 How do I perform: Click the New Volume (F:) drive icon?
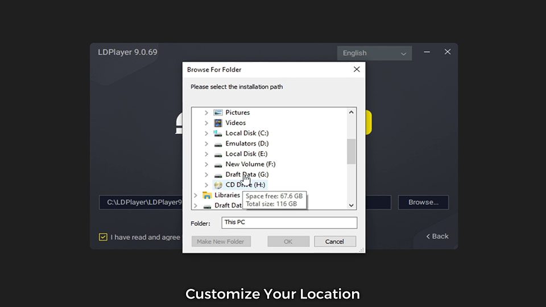(x=218, y=164)
